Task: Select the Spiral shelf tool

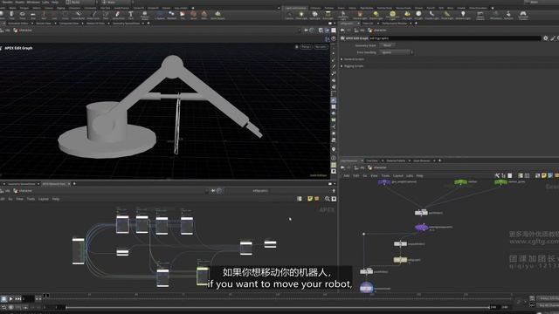Action: (x=193, y=15)
